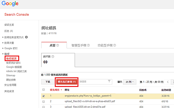
Task: Switch to the 智慧型手機 tab
Action: point(79,45)
